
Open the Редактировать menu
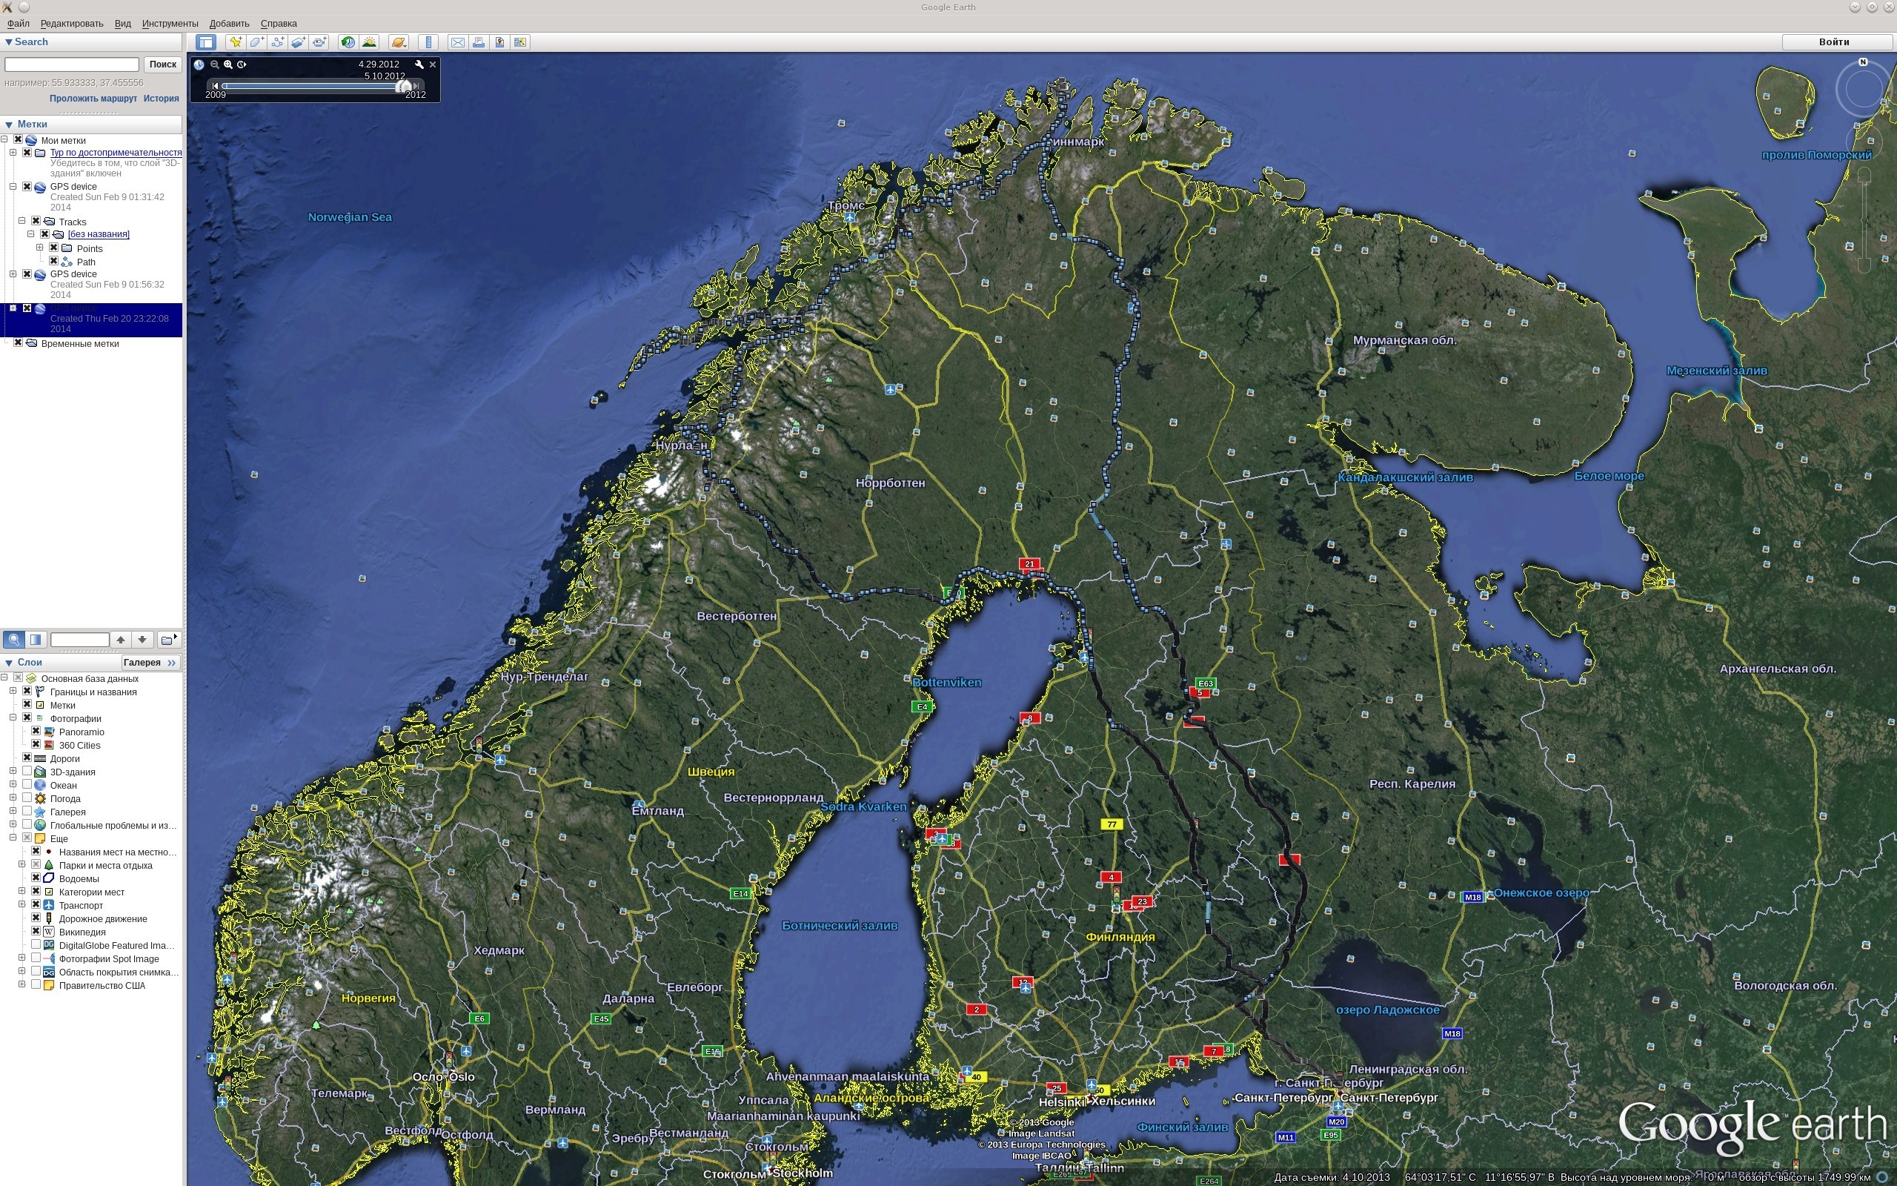[x=72, y=24]
